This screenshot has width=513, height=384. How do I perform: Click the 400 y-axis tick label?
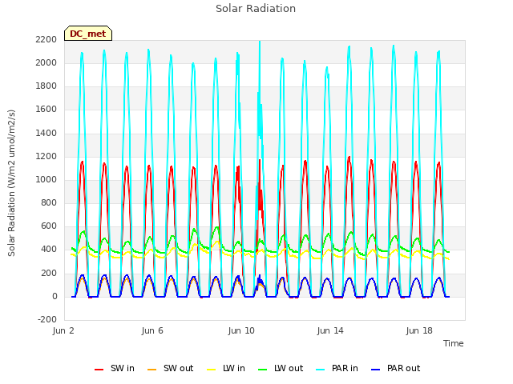point(49,249)
